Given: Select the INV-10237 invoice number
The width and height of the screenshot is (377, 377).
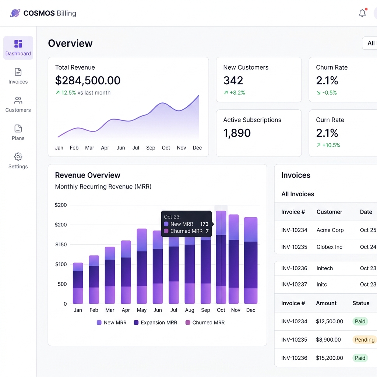Looking at the screenshot, I should click(x=294, y=285).
